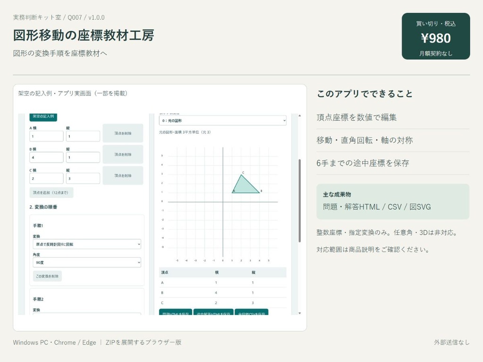
Task: Click the A 縦 coordinate input
Action: point(83,136)
